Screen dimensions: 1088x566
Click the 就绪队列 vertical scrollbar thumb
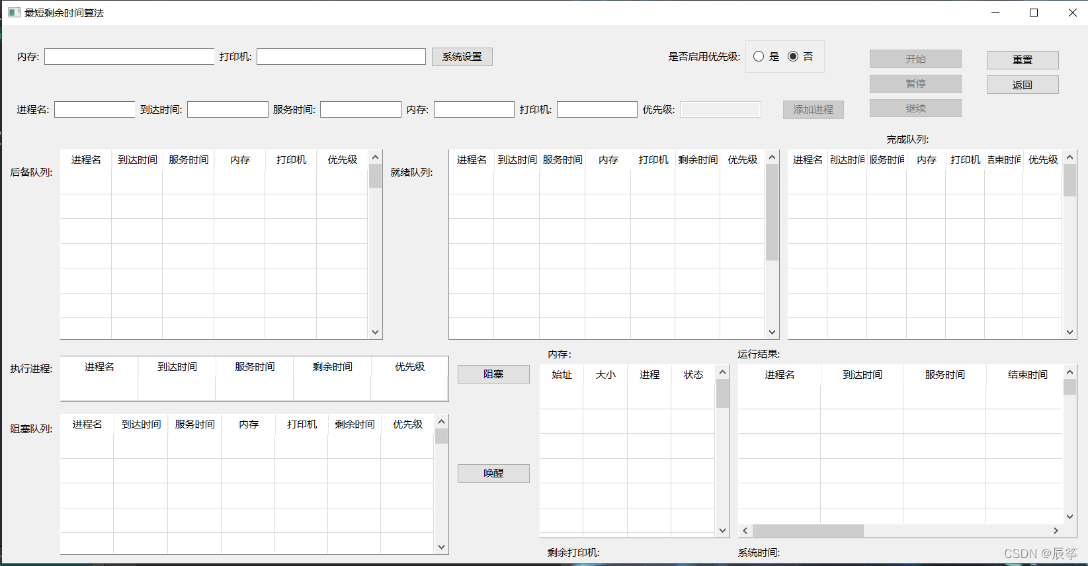[772, 212]
